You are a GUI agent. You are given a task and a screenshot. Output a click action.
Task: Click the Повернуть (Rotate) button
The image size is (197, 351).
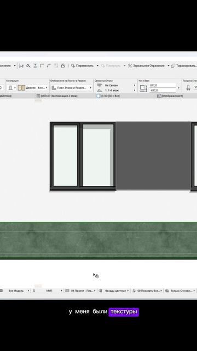tap(111, 66)
